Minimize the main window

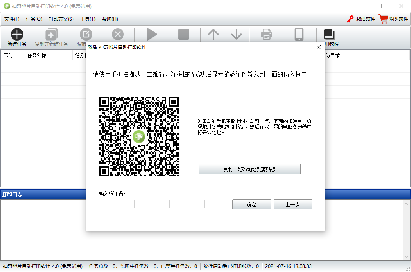point(365,6)
